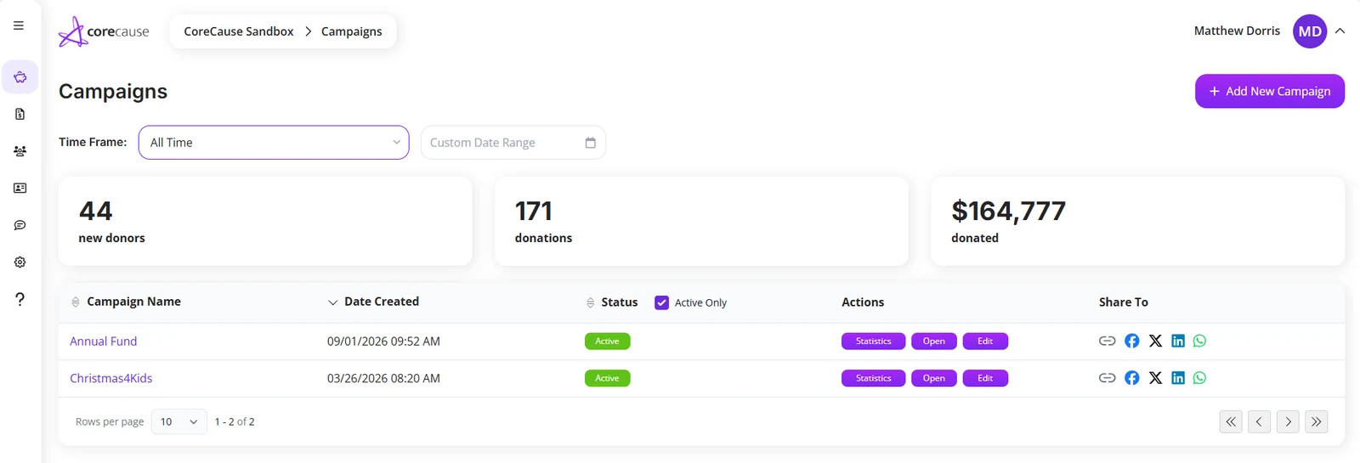The image size is (1360, 463).
Task: Sort by Campaign Name column
Action: pos(126,302)
